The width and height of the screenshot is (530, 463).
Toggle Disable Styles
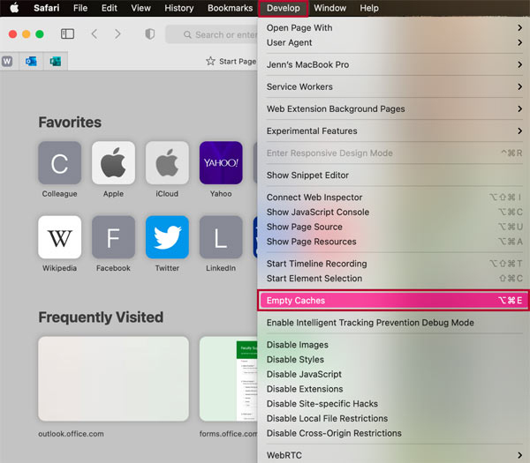pyautogui.click(x=393, y=360)
